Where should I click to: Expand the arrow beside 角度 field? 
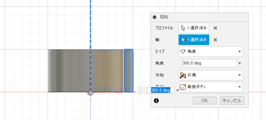[x=240, y=63]
